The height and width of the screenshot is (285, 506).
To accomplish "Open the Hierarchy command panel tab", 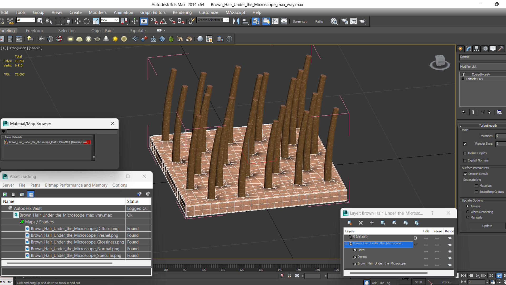I will tap(476, 49).
